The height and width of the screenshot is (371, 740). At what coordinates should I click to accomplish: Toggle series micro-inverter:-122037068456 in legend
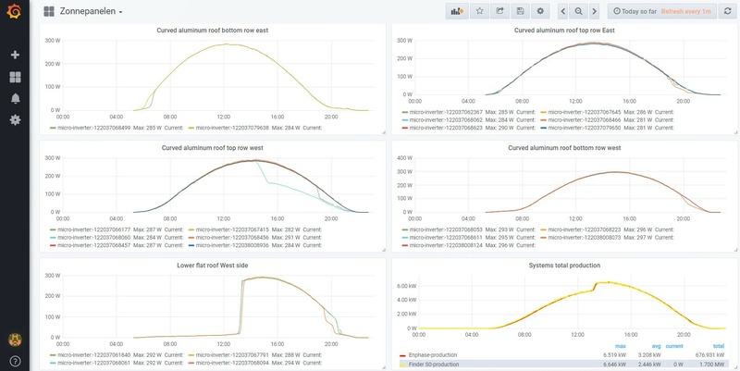point(232,238)
